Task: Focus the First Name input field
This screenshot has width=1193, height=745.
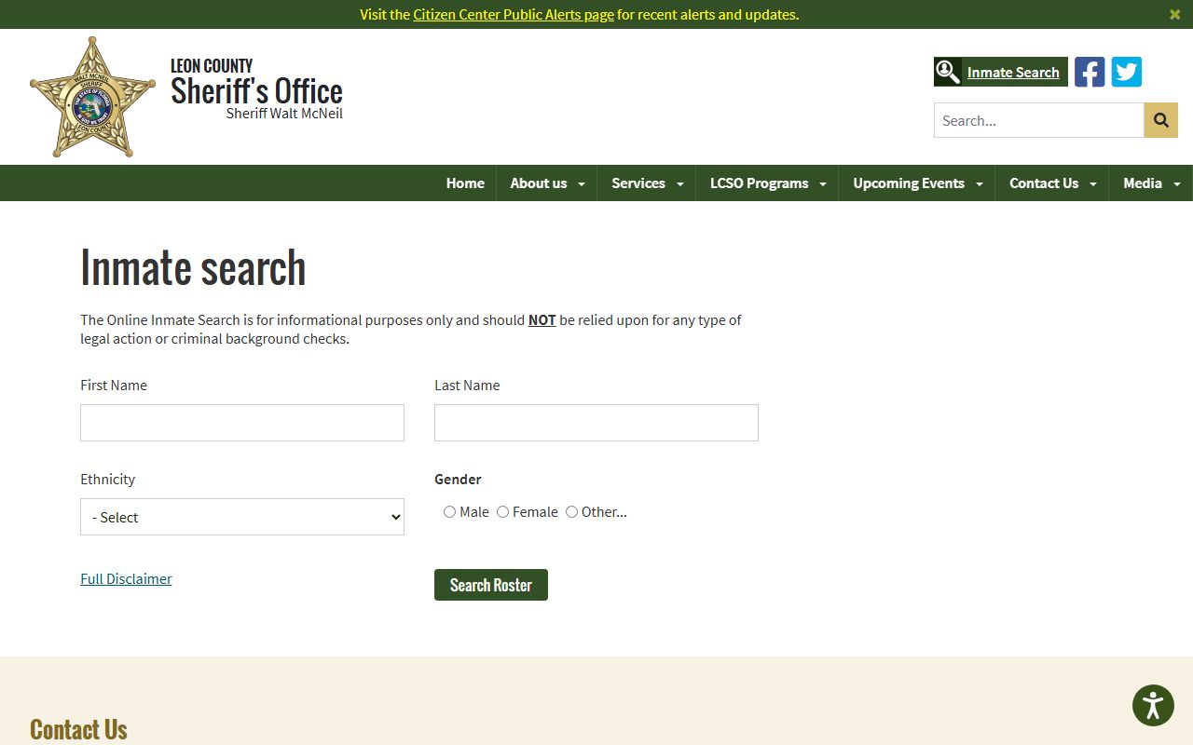Action: coord(242,423)
